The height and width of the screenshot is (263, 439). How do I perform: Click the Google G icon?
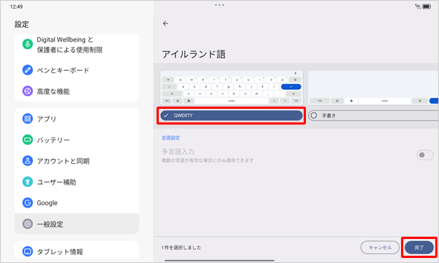[28, 202]
